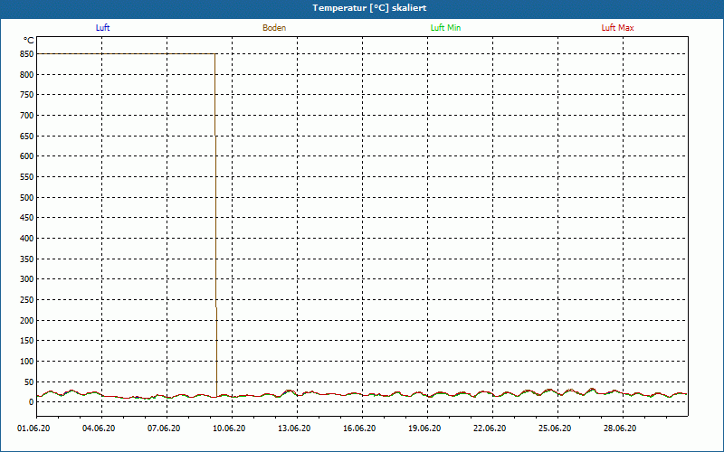Image resolution: width=724 pixels, height=452 pixels.
Task: Click the 250 value on the y-axis
Action: (x=27, y=300)
